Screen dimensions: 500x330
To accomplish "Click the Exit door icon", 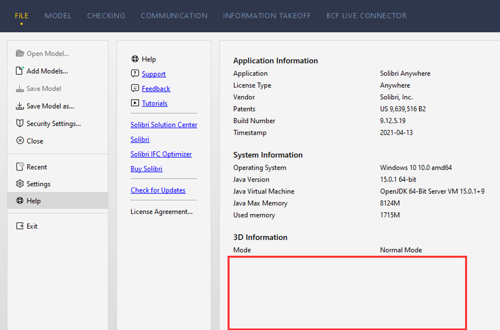I will 20,226.
